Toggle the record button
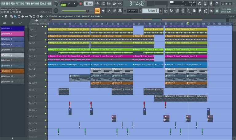The height and width of the screenshot is (140, 236). point(81,4)
